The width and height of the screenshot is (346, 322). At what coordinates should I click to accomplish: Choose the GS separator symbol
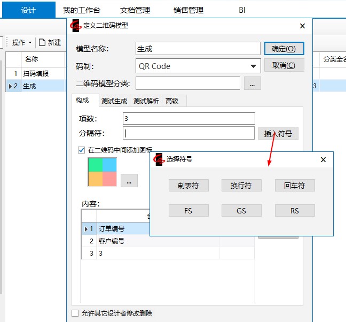point(241,211)
